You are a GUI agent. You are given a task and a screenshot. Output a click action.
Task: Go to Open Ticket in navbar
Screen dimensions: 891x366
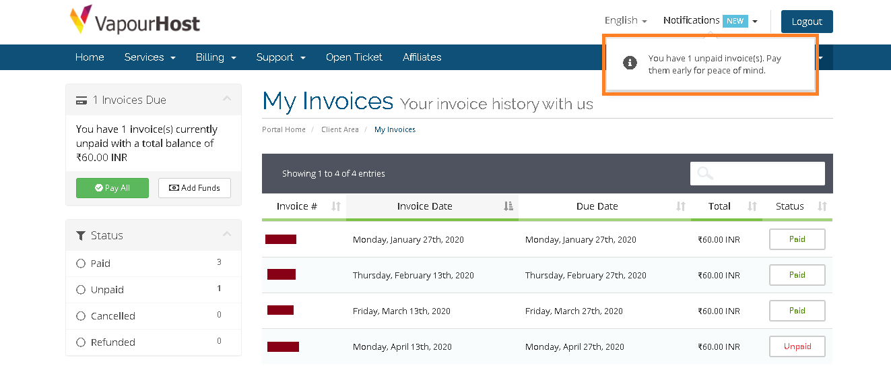[x=354, y=57]
